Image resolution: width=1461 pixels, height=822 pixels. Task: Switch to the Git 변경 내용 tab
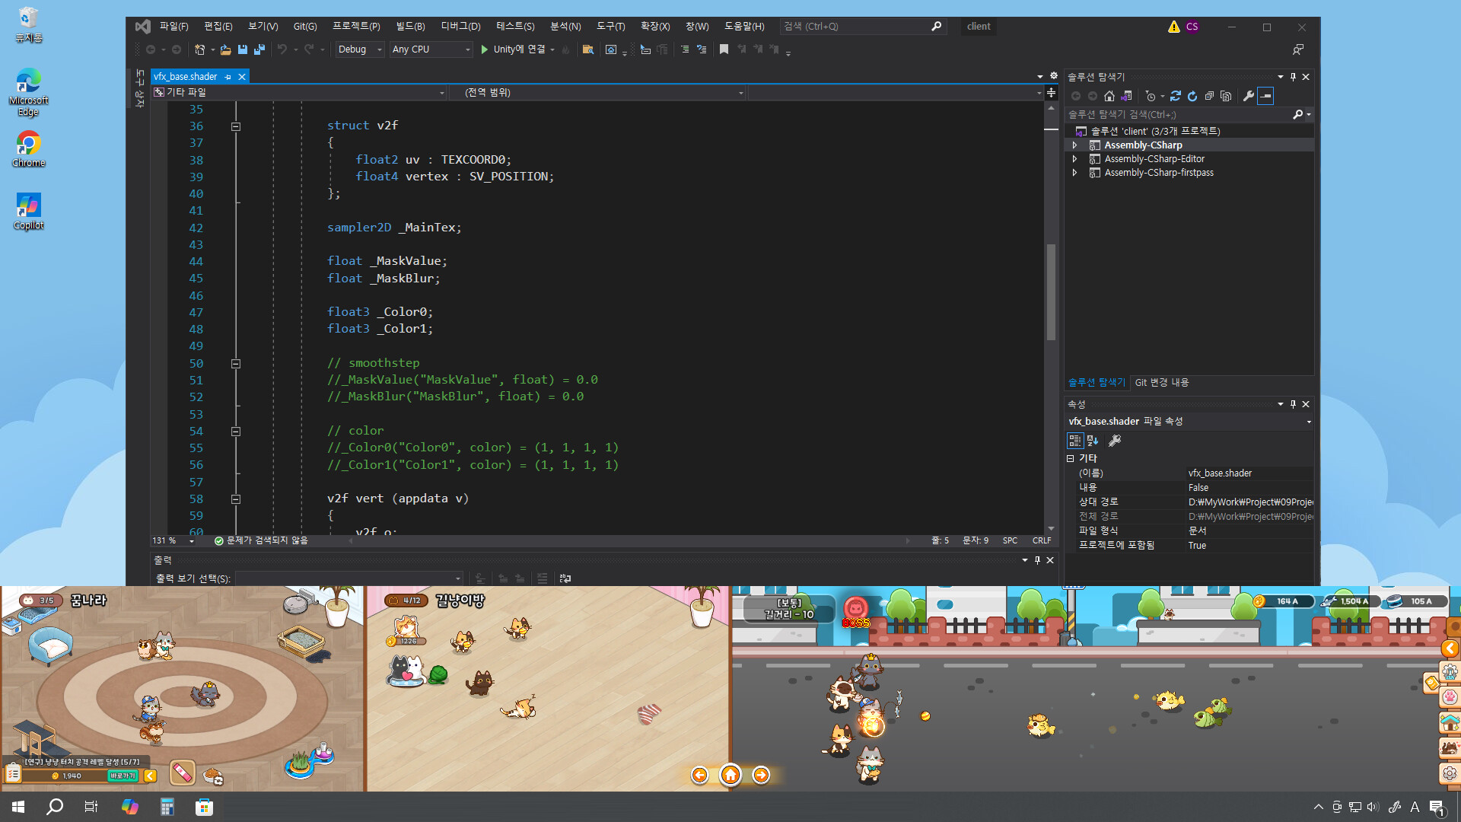[x=1161, y=382]
